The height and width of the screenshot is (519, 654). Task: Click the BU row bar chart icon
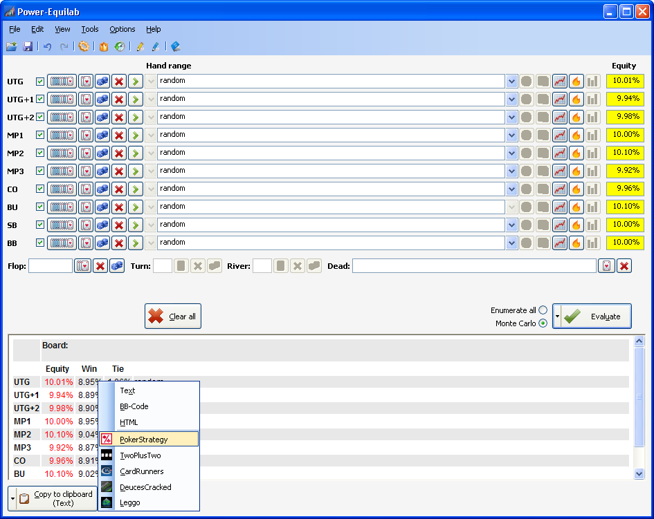pos(592,207)
